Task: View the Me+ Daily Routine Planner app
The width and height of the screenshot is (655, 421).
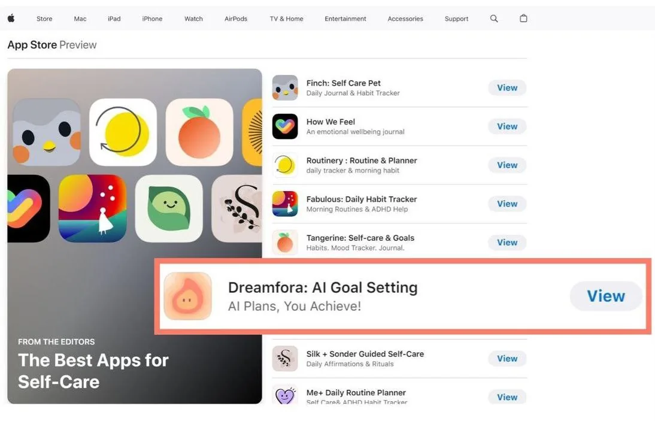Action: 507,397
